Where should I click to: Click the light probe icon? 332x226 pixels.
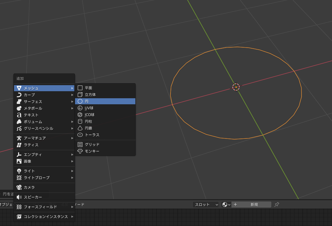click(x=19, y=178)
